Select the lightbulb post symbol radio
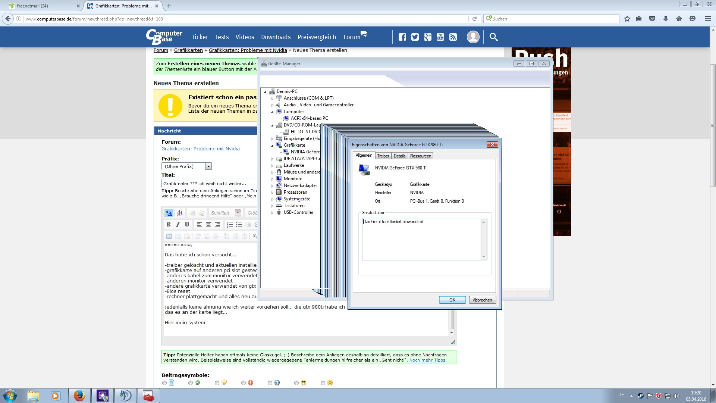The width and height of the screenshot is (716, 403). click(x=217, y=383)
